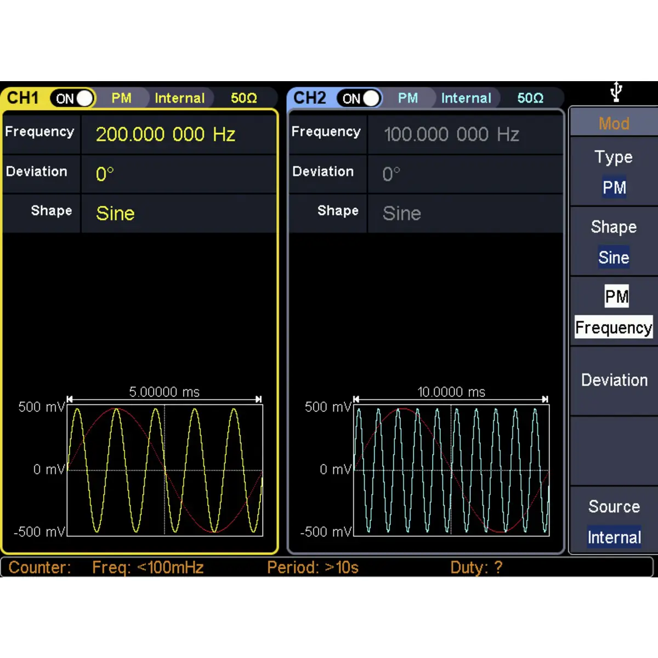Click the CH1 waveform preview graph
Screen dimensions: 658x658
coord(164,470)
